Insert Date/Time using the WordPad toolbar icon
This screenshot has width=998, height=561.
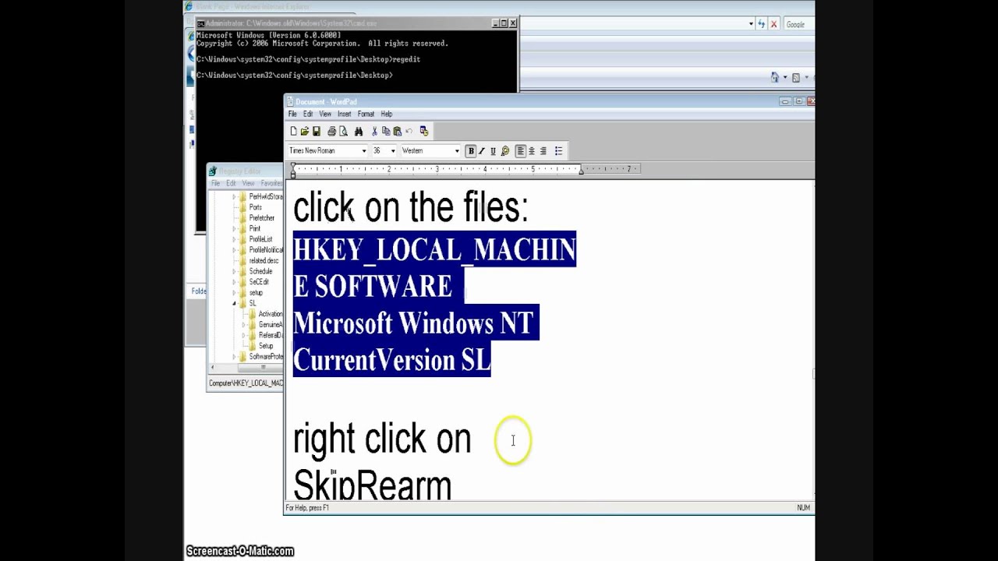(x=423, y=131)
